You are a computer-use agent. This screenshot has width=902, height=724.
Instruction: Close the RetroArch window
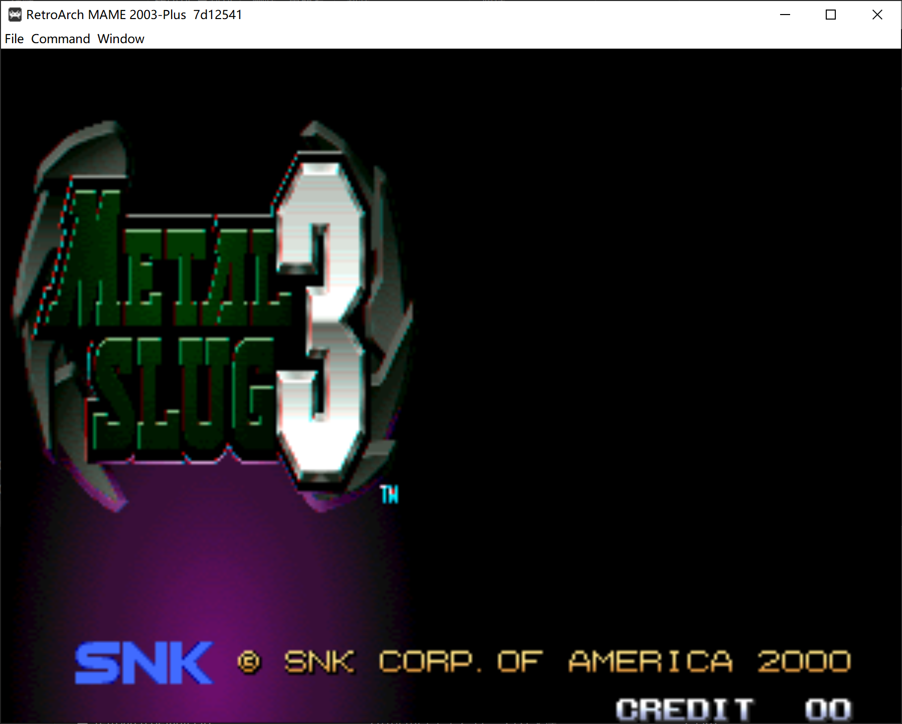click(877, 15)
